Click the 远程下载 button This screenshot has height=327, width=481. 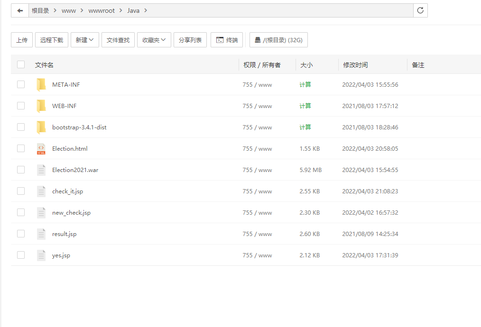(x=52, y=40)
